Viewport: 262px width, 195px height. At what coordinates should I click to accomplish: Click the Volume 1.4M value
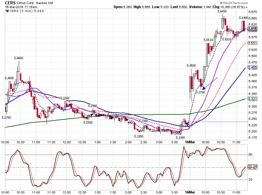(x=200, y=7)
